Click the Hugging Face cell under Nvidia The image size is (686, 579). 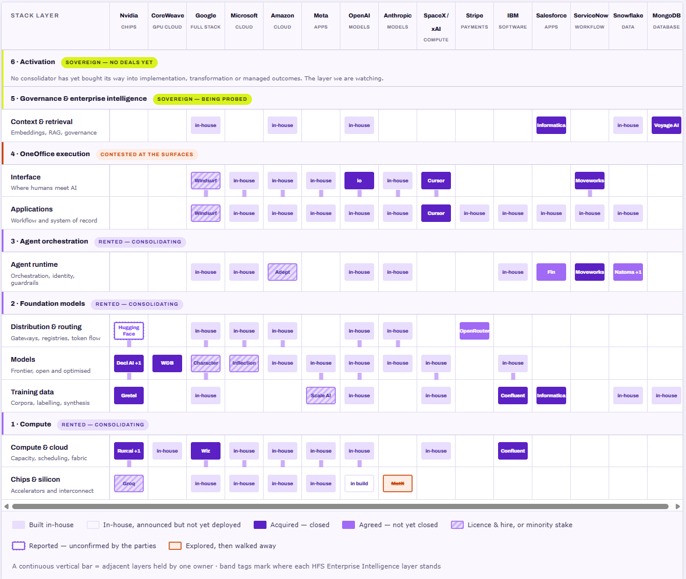pos(129,331)
